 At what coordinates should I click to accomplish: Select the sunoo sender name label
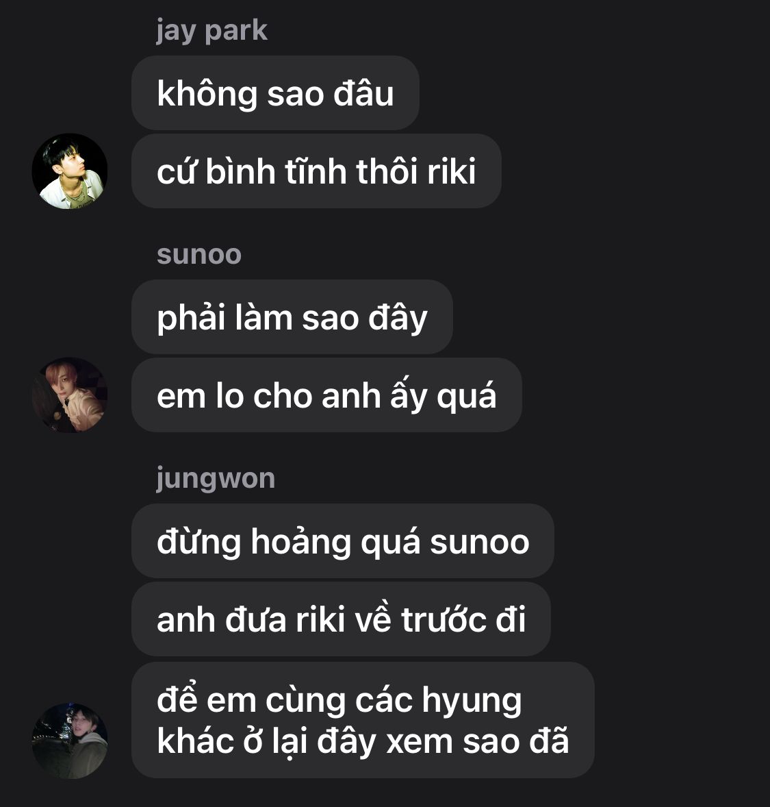[199, 255]
